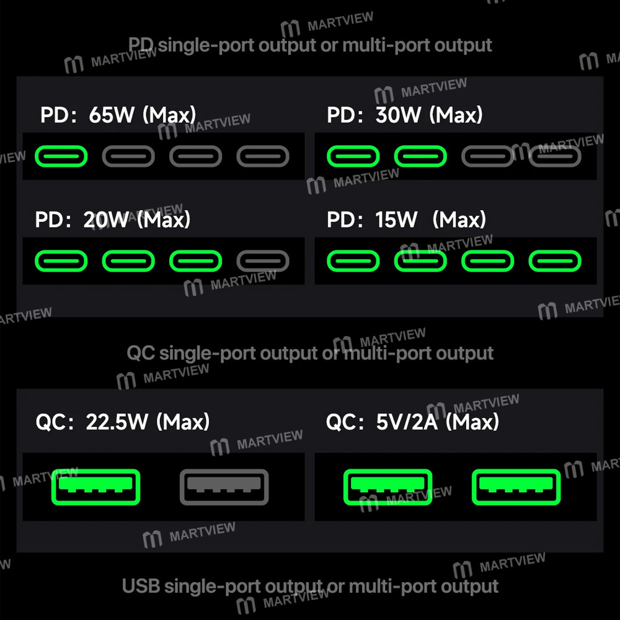
Task: Click the gray USB-C port under PD 20W
Action: pyautogui.click(x=263, y=261)
